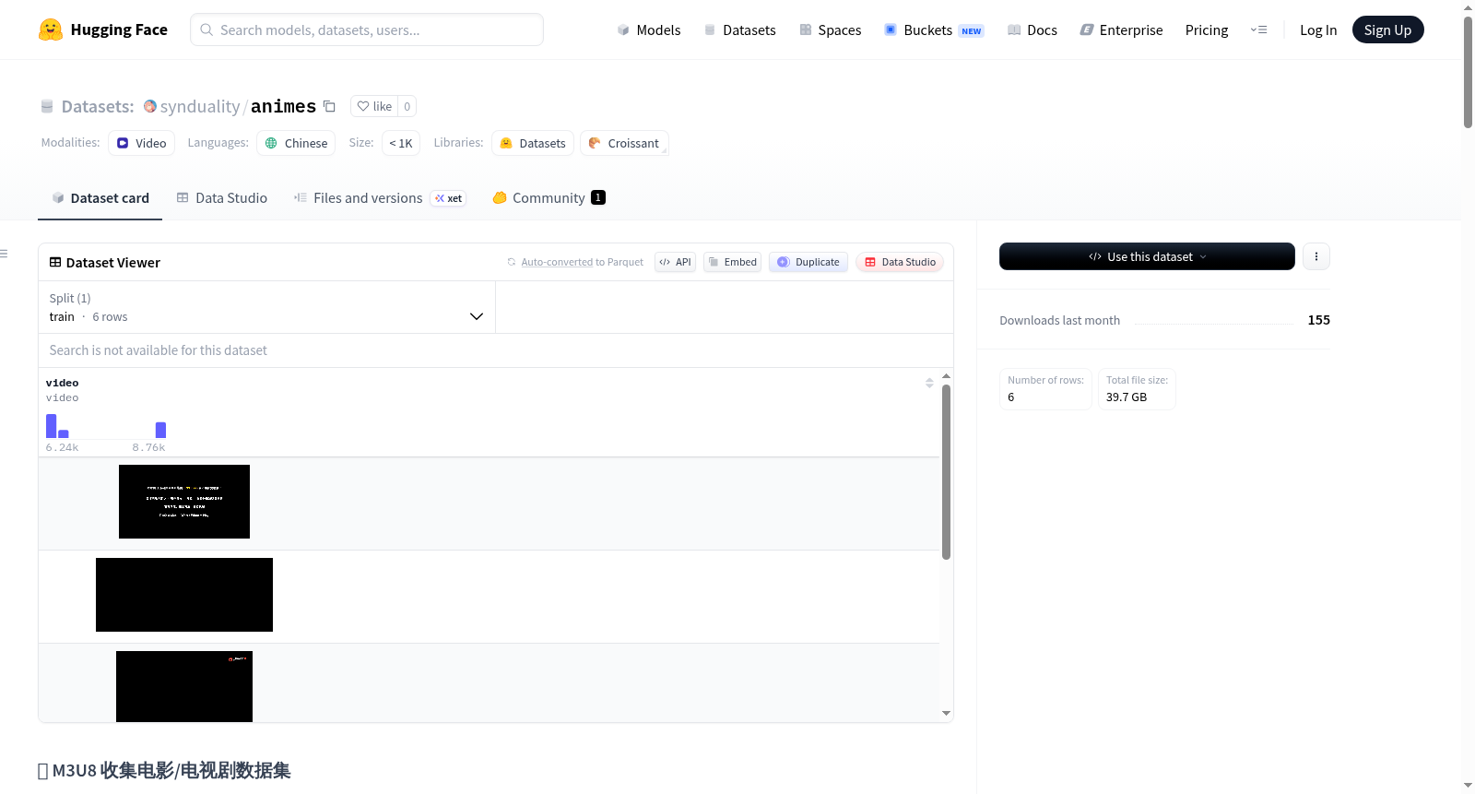The height and width of the screenshot is (794, 1475).
Task: Switch to the Data Studio tab
Action: [x=222, y=197]
